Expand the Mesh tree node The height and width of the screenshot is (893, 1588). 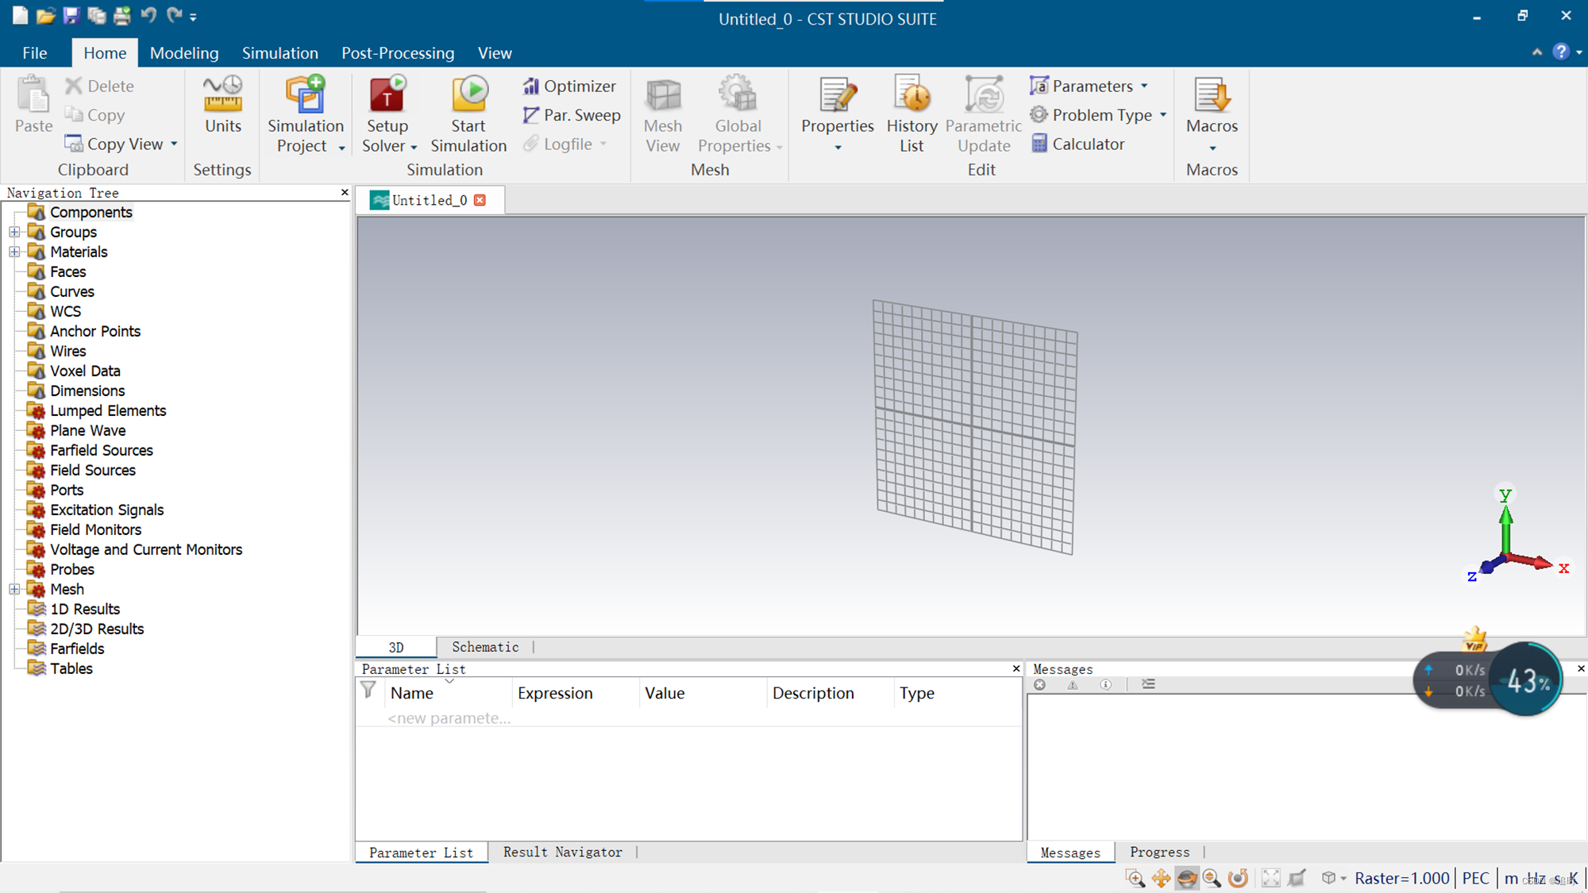click(14, 590)
